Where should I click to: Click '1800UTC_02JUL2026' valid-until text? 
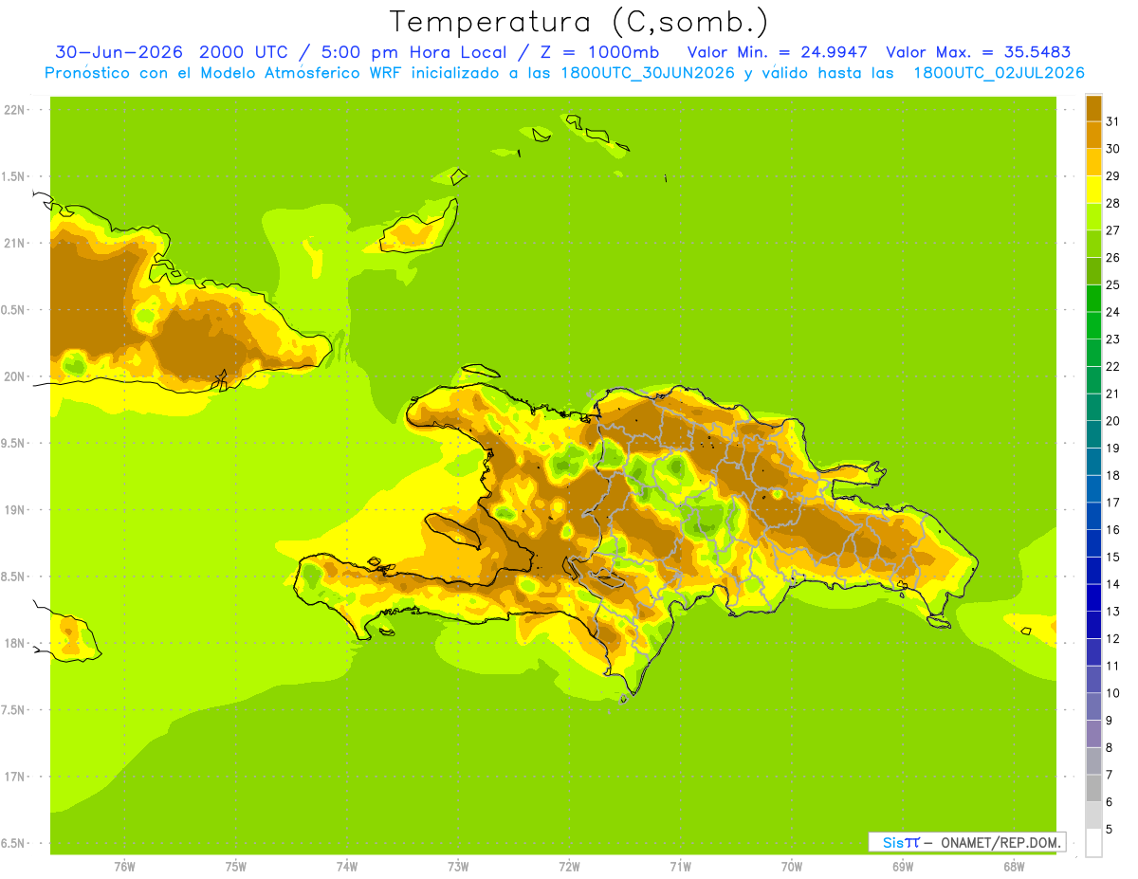coord(999,73)
